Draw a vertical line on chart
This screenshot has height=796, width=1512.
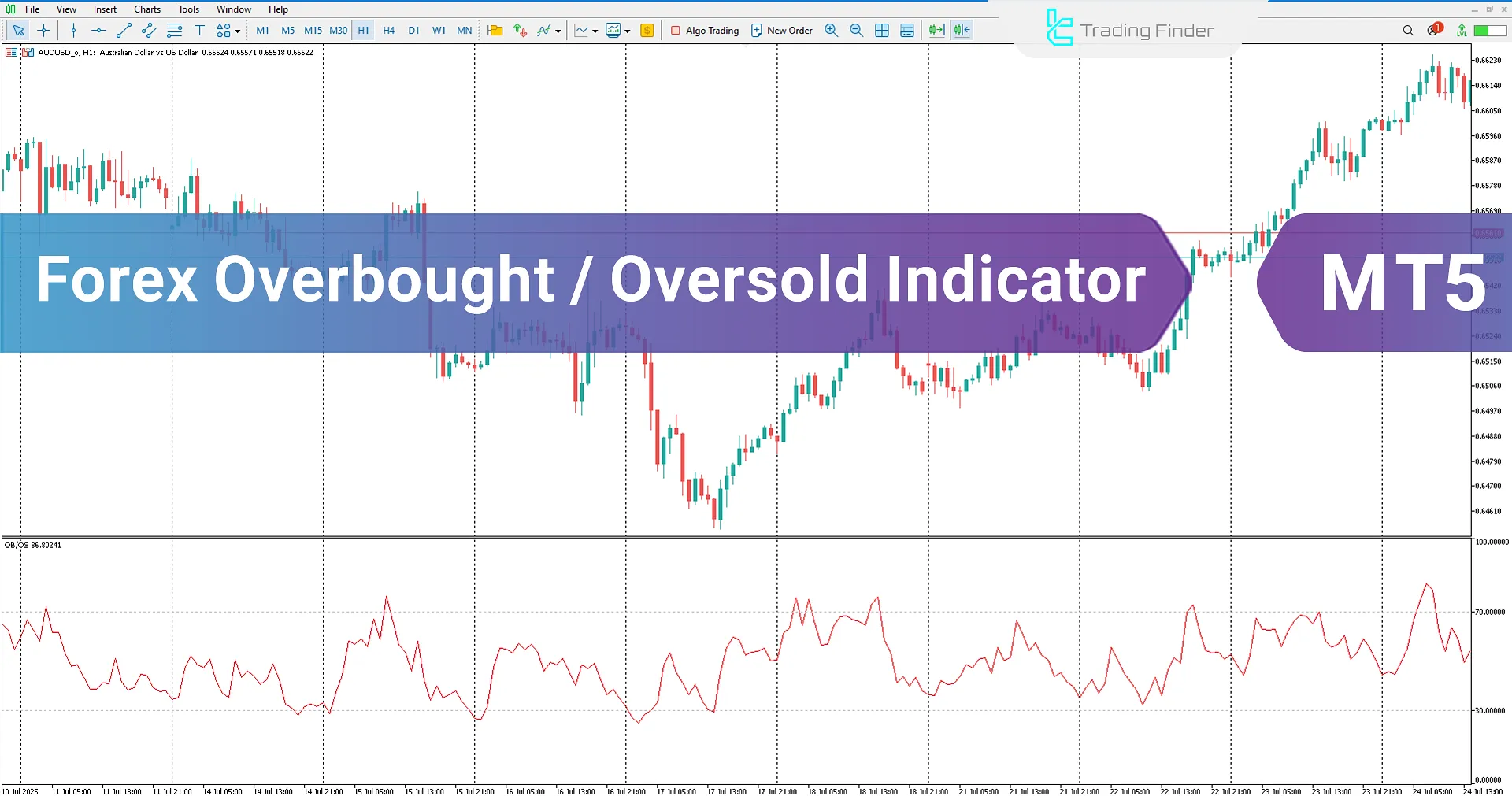coord(73,31)
